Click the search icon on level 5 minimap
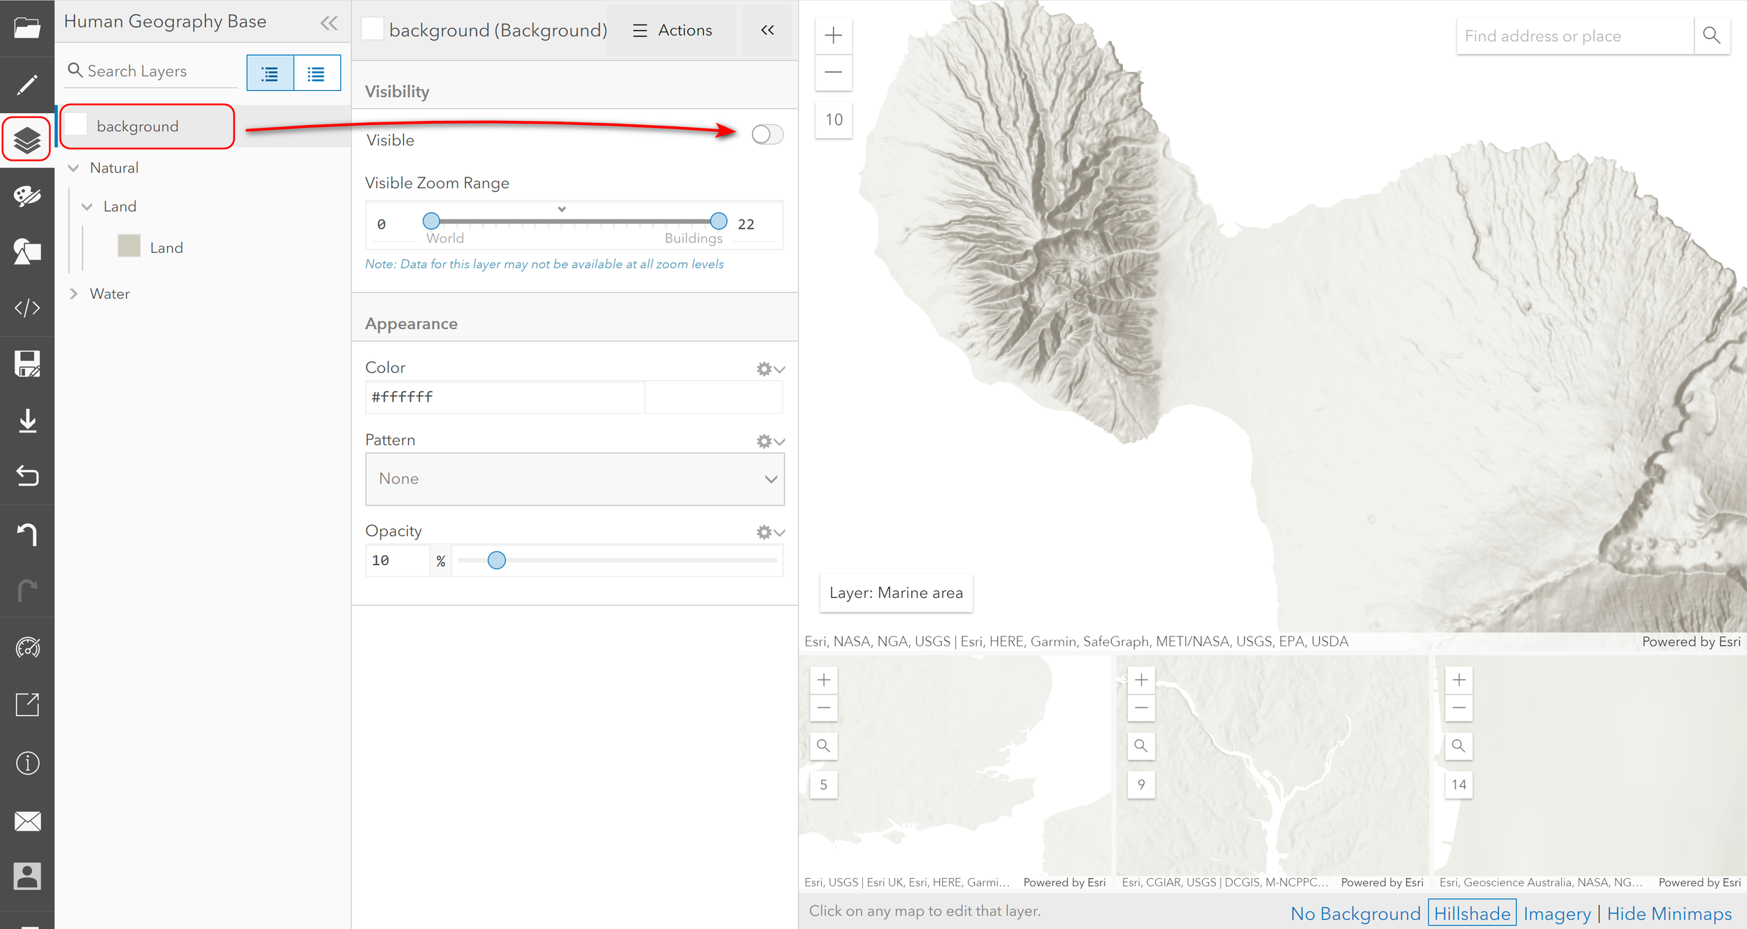 click(824, 746)
